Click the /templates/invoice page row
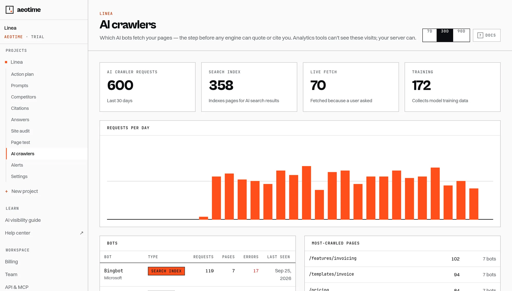Image resolution: width=512 pixels, height=291 pixels. pos(402,275)
